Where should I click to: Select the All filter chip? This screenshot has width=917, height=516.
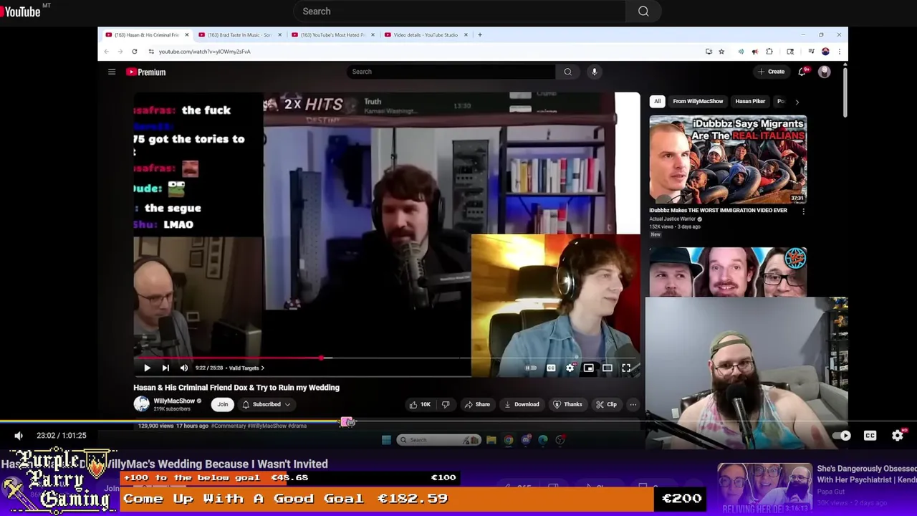(x=657, y=101)
